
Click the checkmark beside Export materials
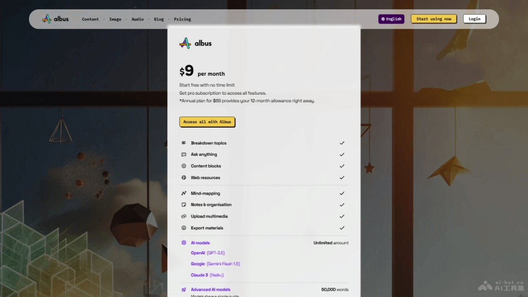click(342, 228)
